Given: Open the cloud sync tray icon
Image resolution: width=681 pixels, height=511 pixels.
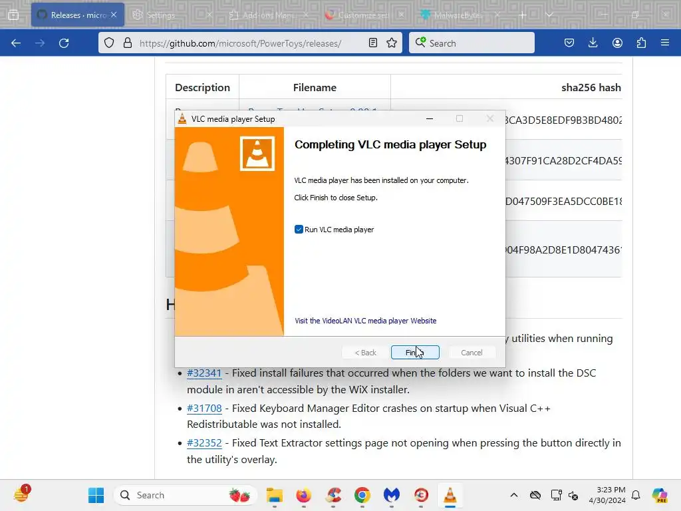Looking at the screenshot, I should point(535,495).
